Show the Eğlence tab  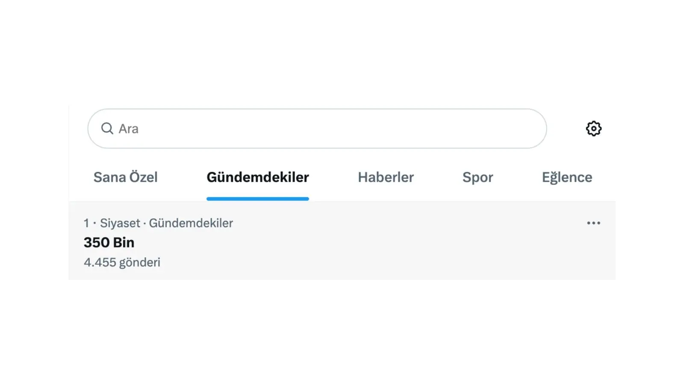tap(567, 177)
